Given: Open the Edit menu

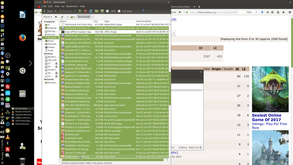Looking at the screenshot, I should [50, 6].
